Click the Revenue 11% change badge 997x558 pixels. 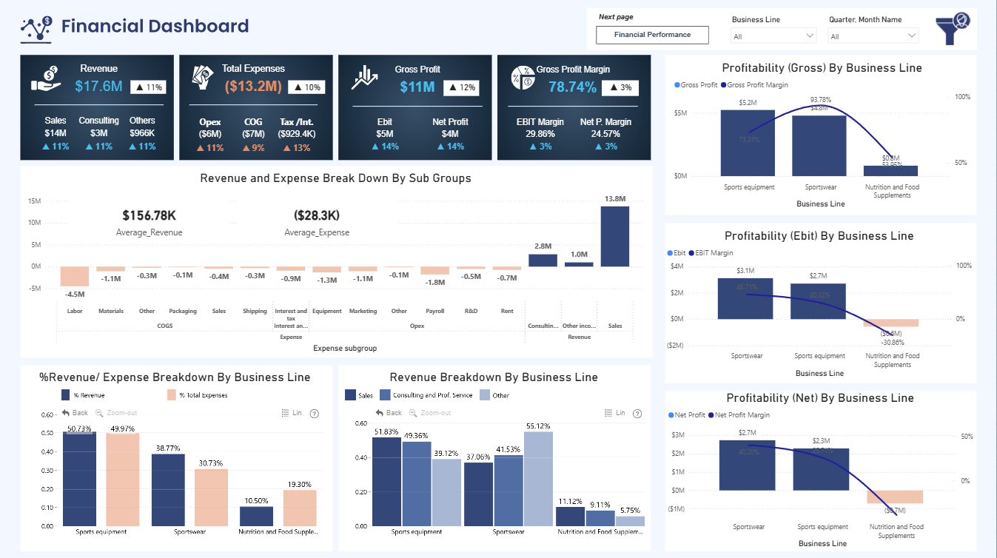tap(148, 87)
